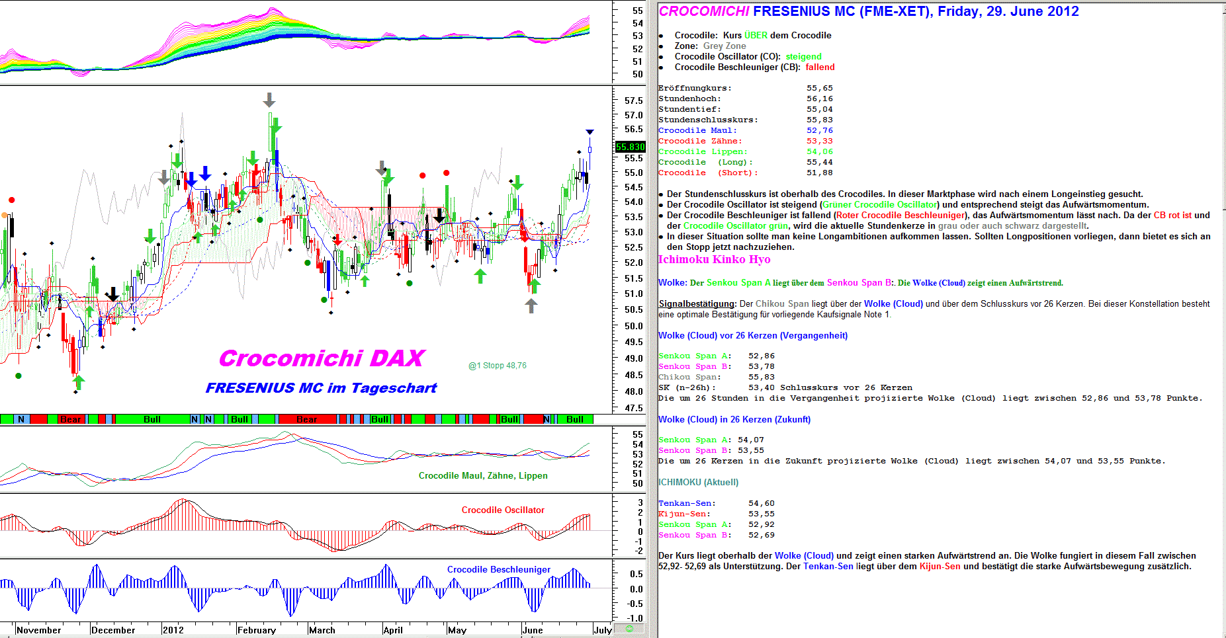
Task: Click green up arrow at November low
Action: (x=79, y=381)
